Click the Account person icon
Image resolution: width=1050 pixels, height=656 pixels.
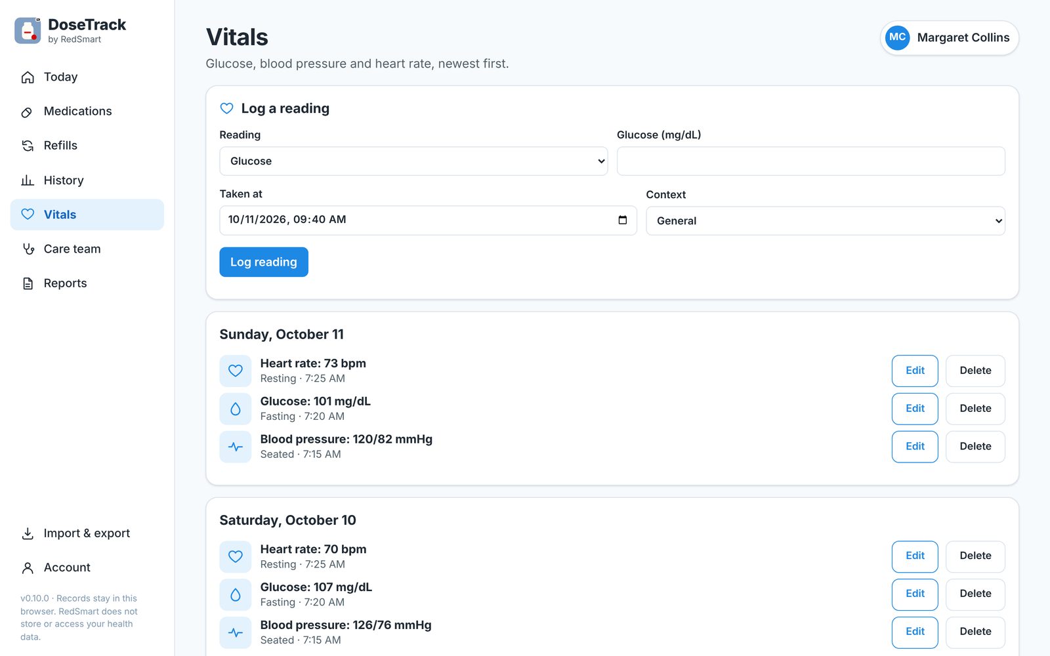28,567
